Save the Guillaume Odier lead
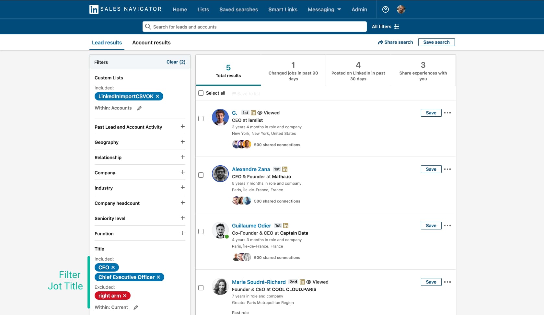544x315 pixels. click(x=431, y=226)
